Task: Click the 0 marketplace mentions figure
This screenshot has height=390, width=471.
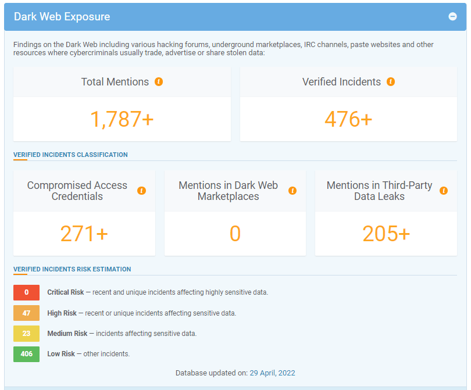Action: [235, 234]
